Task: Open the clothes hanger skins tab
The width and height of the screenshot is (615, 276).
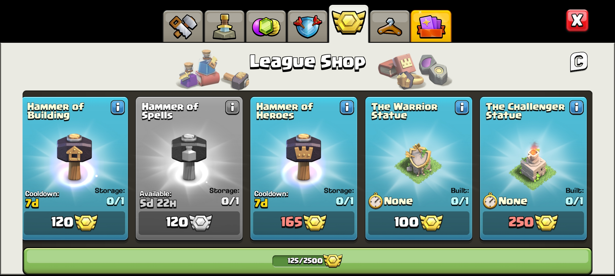Action: [389, 26]
